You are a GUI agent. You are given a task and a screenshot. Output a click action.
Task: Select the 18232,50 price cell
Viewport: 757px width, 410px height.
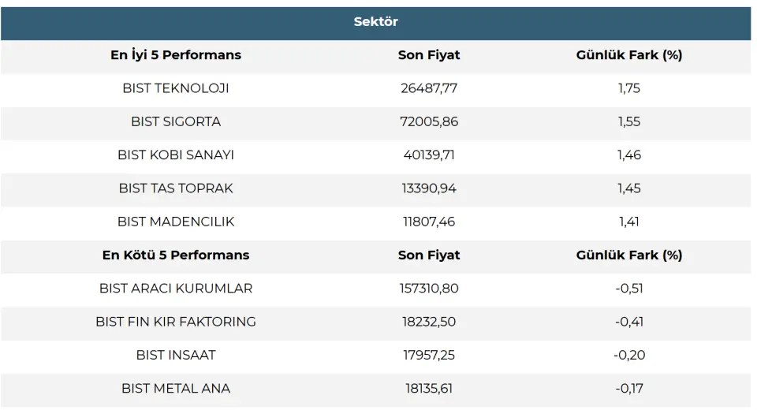[x=429, y=322]
